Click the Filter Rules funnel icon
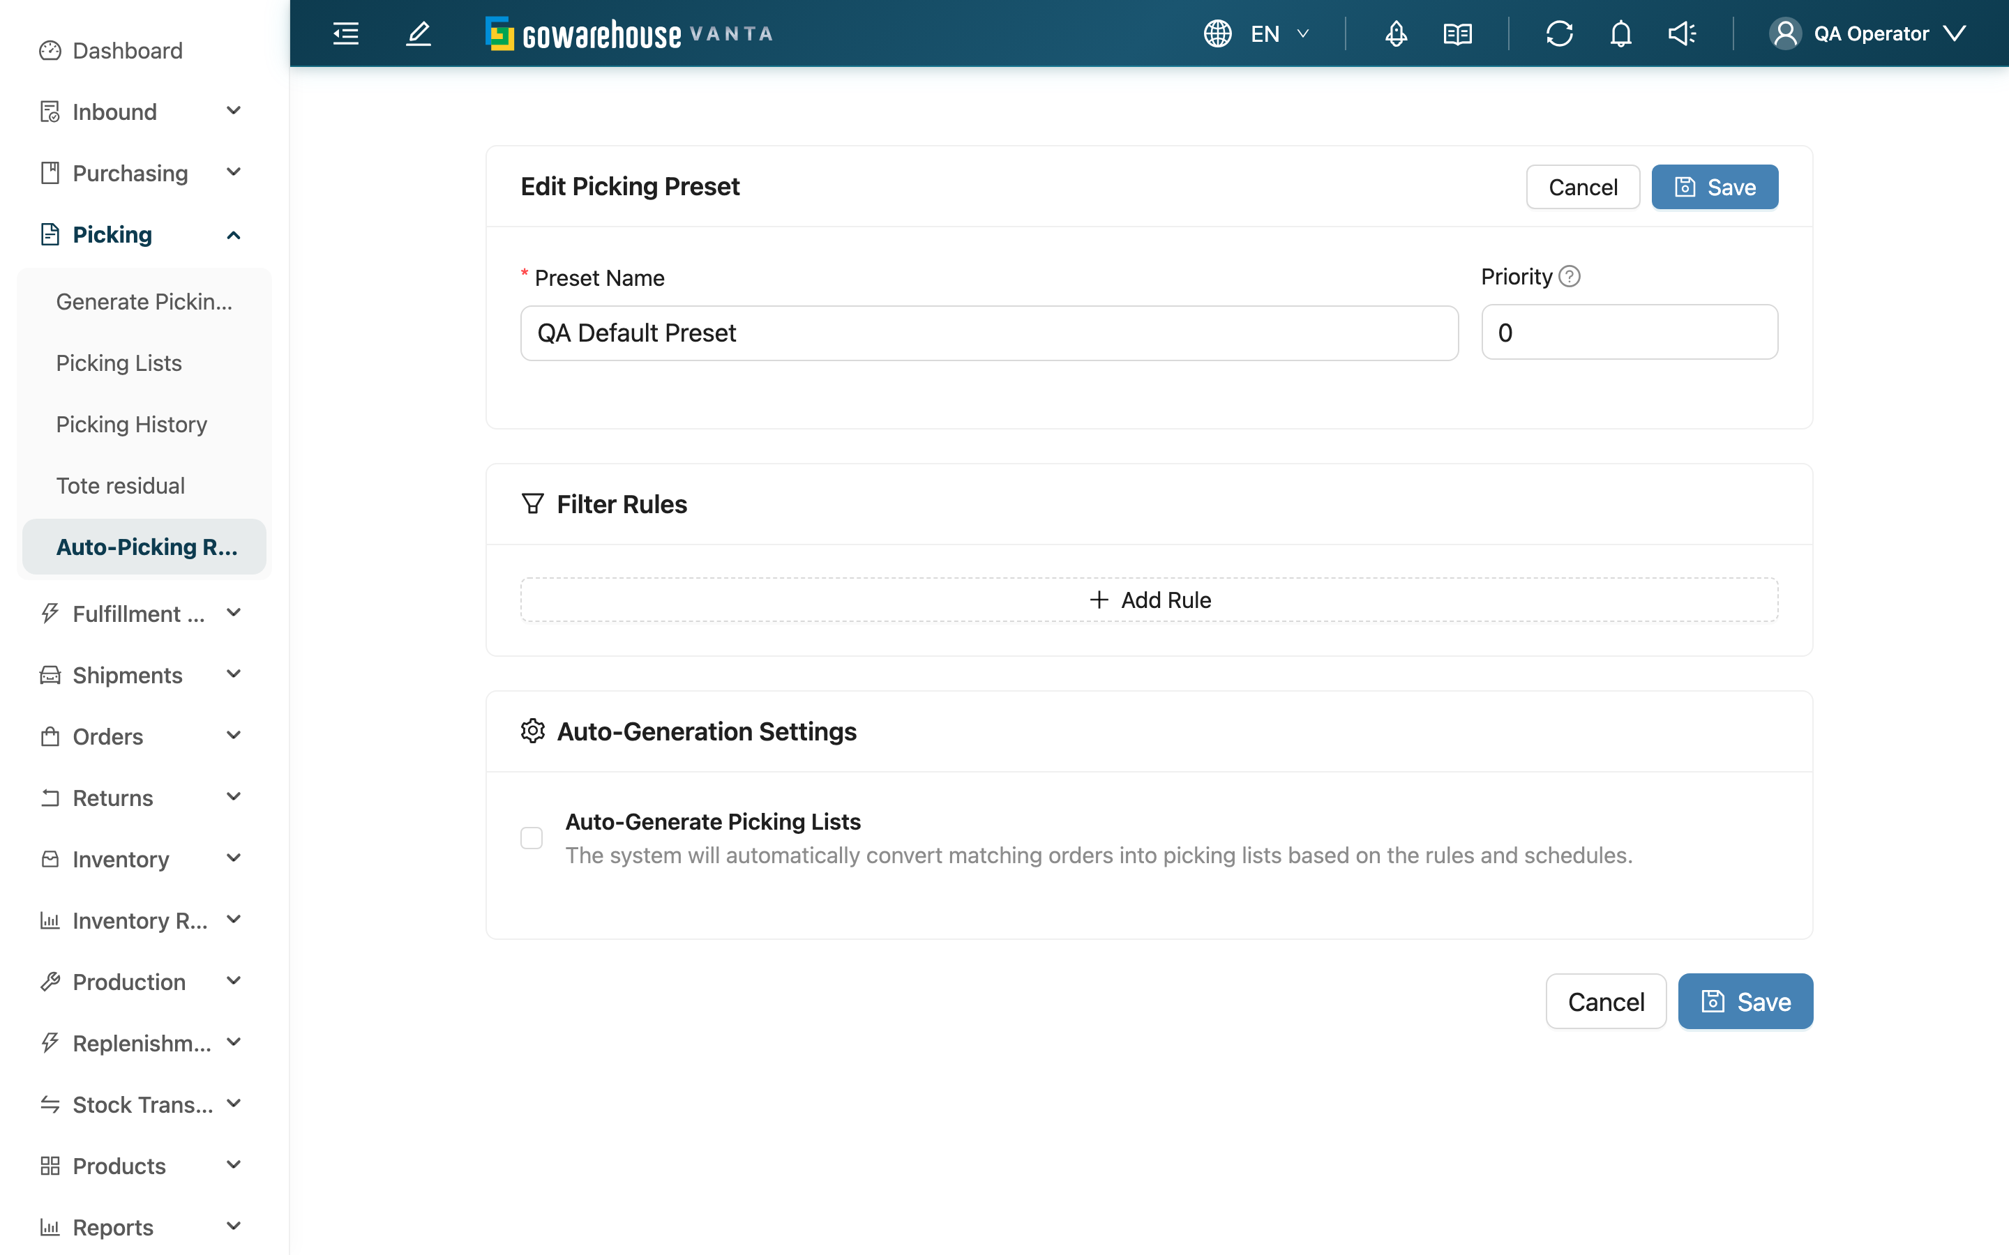This screenshot has height=1255, width=2009. (x=532, y=504)
